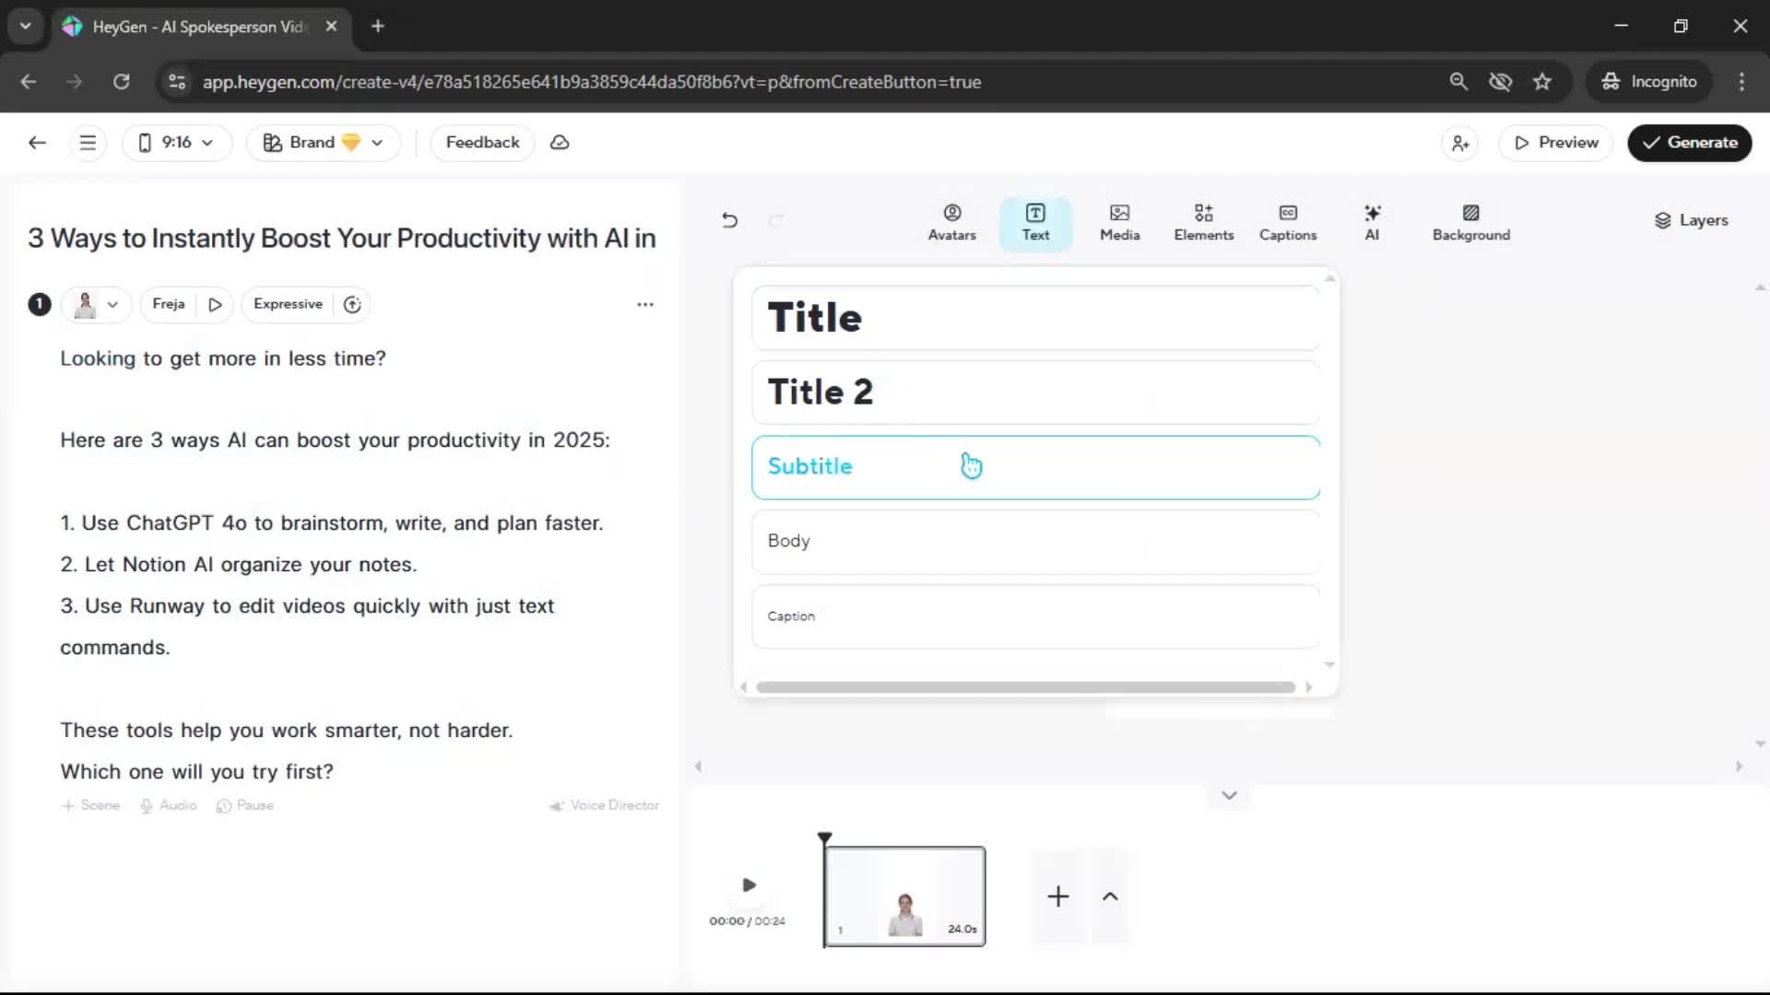Open the Avatars panel
Screen dimensions: 1770x995
click(951, 222)
